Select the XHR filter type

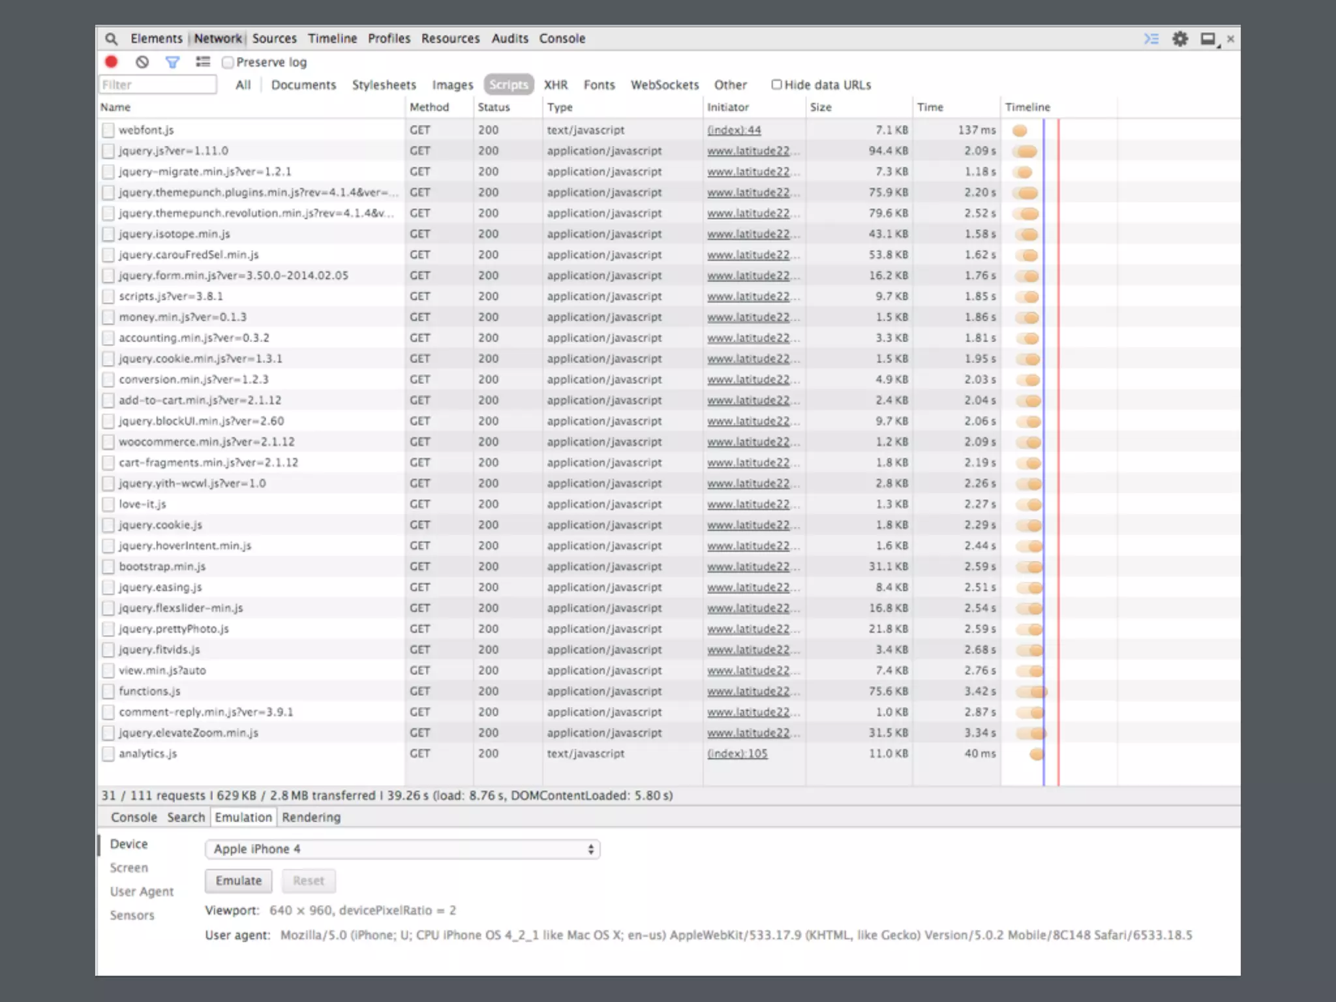click(556, 85)
